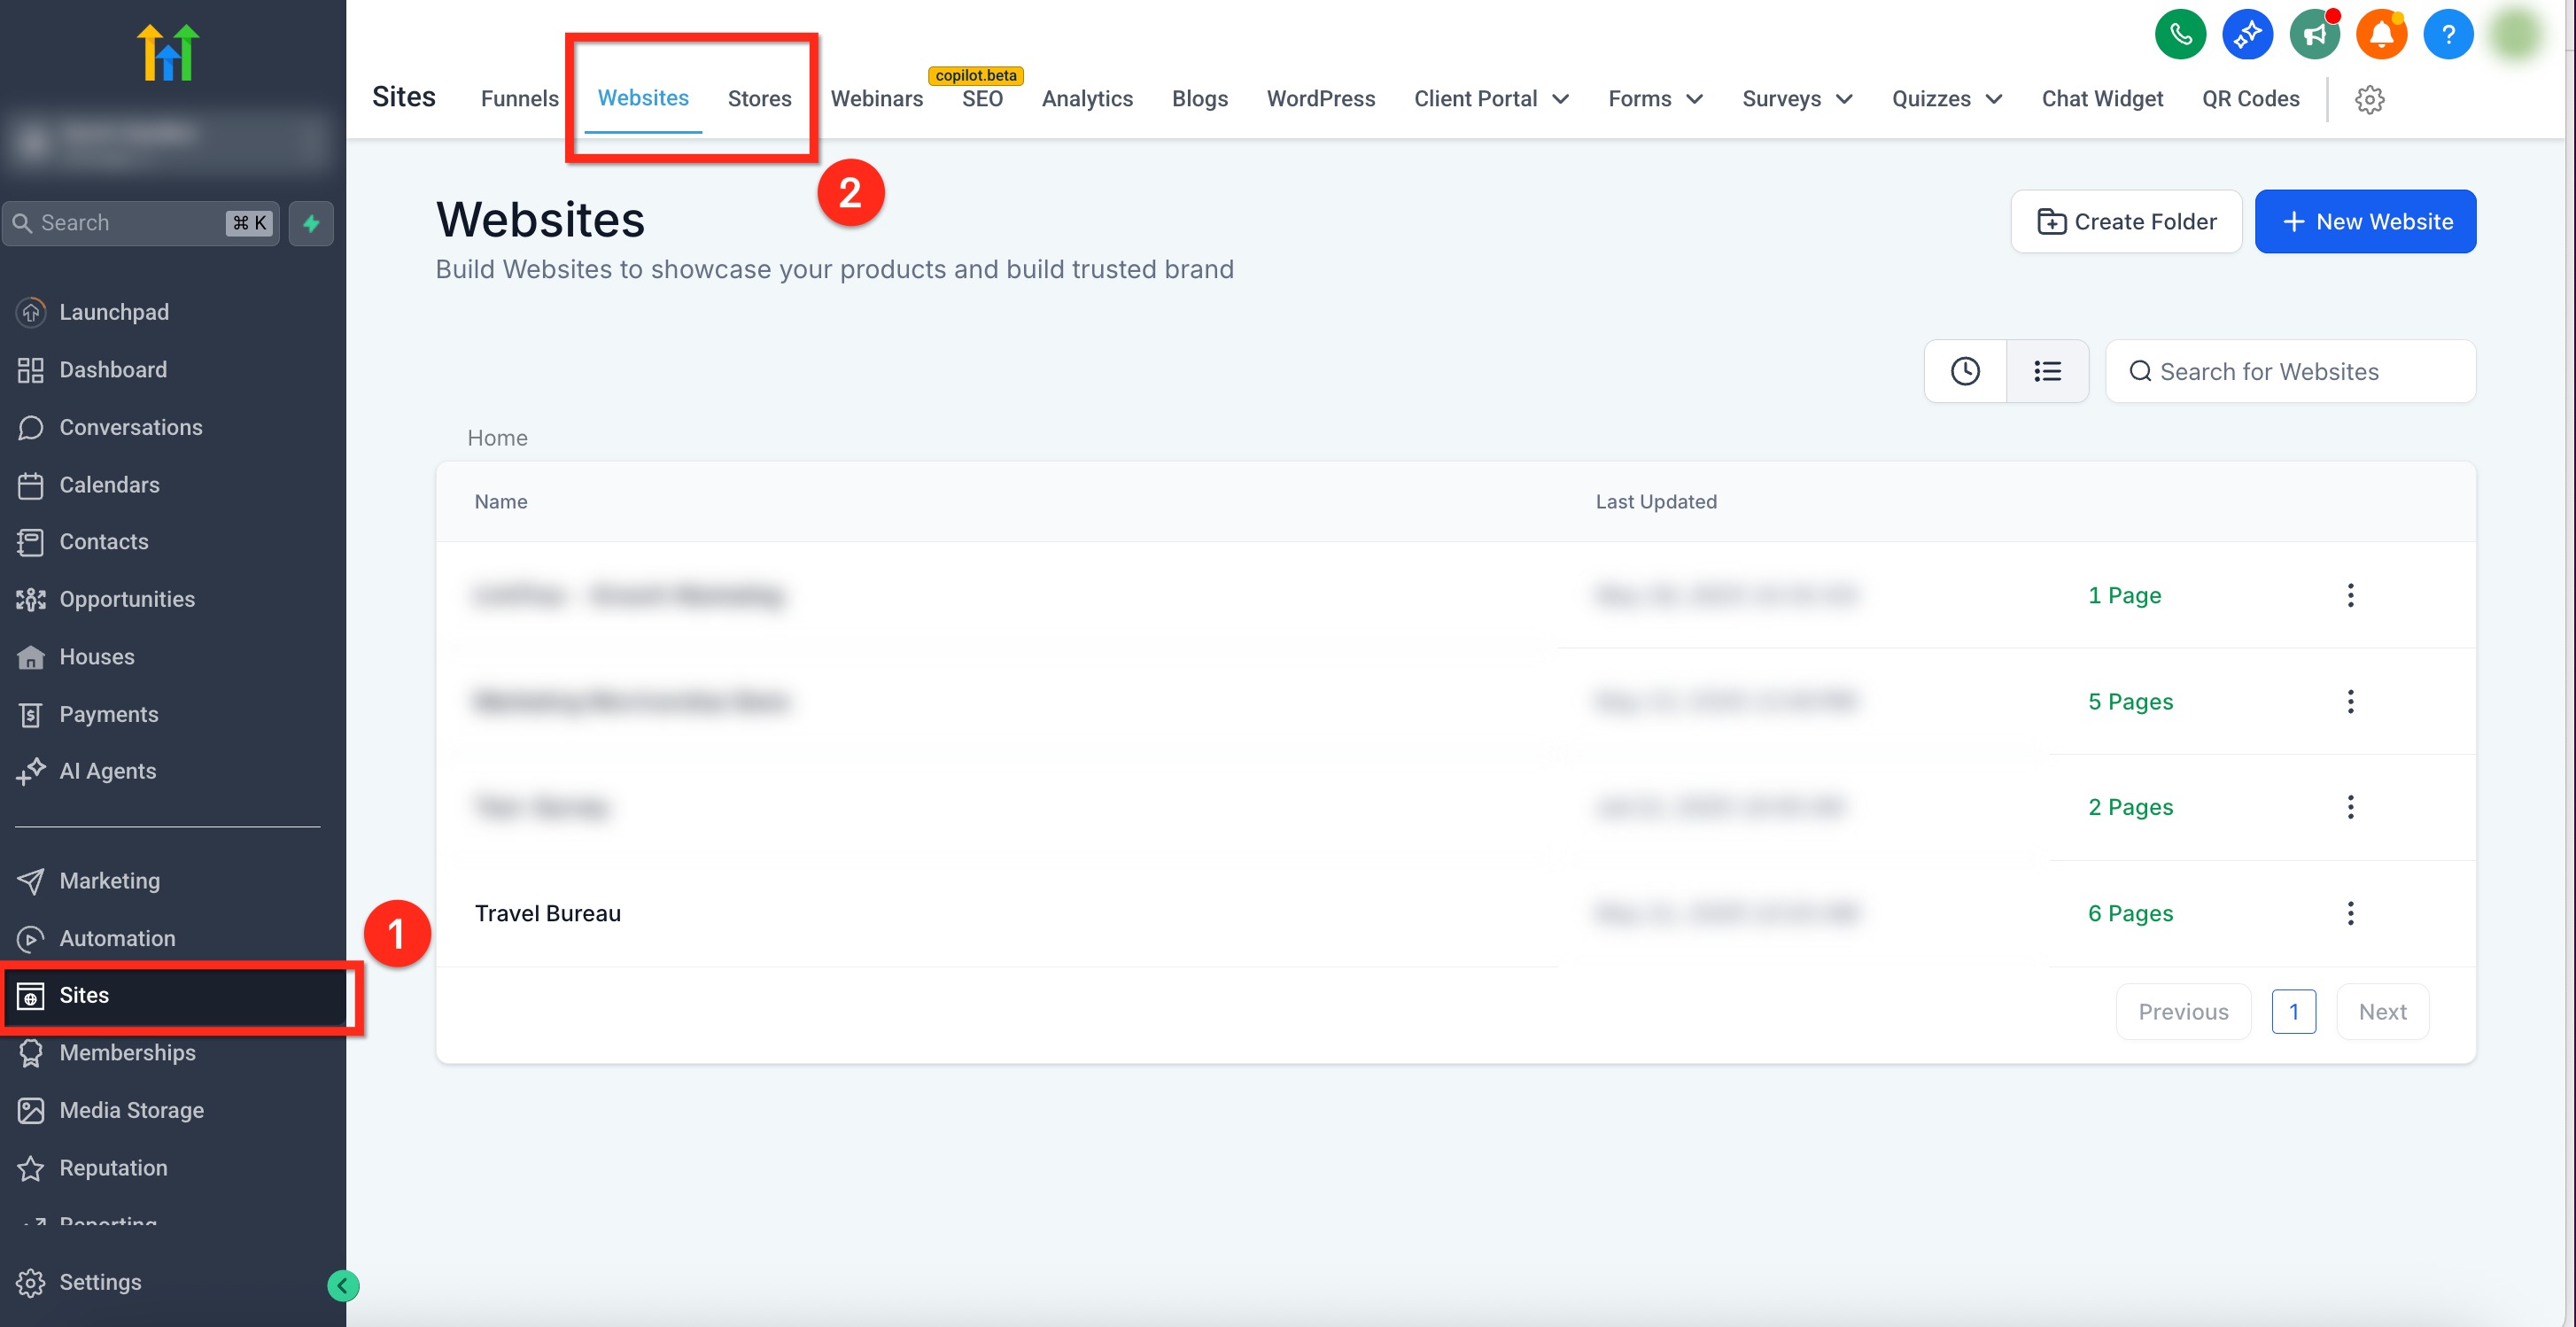Open Travel Bureau three-dot options menu

2350,913
